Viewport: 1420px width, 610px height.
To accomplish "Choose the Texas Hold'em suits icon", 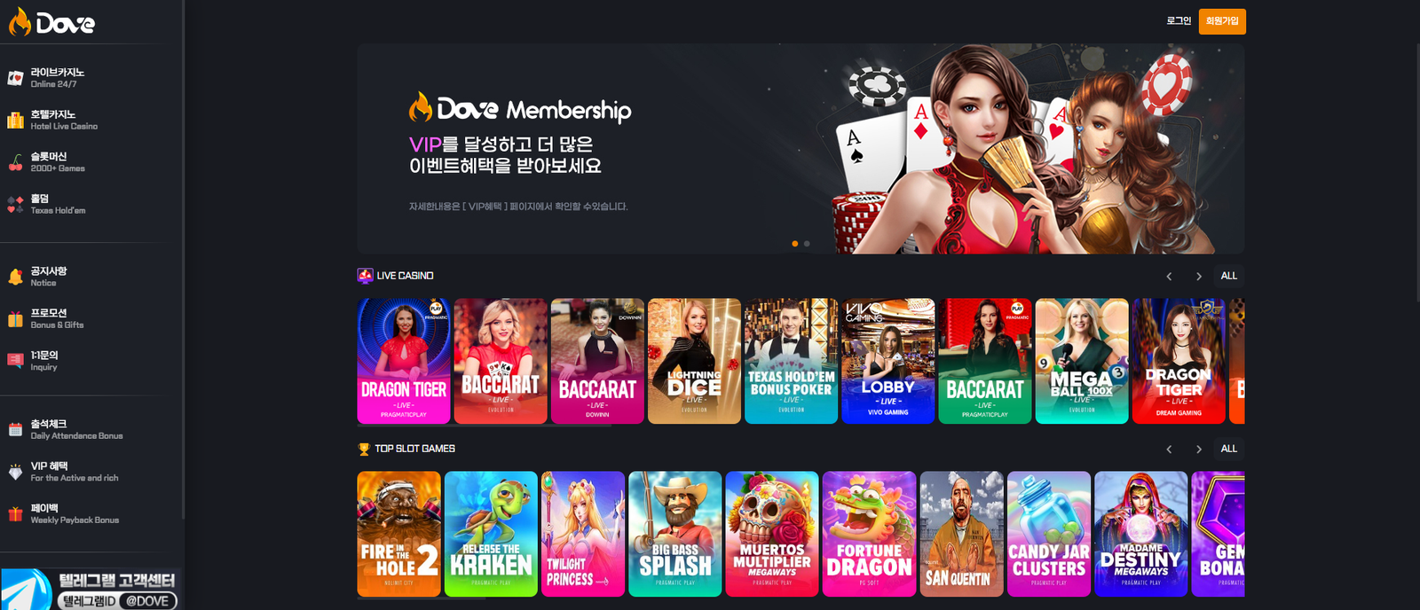I will click(x=15, y=205).
